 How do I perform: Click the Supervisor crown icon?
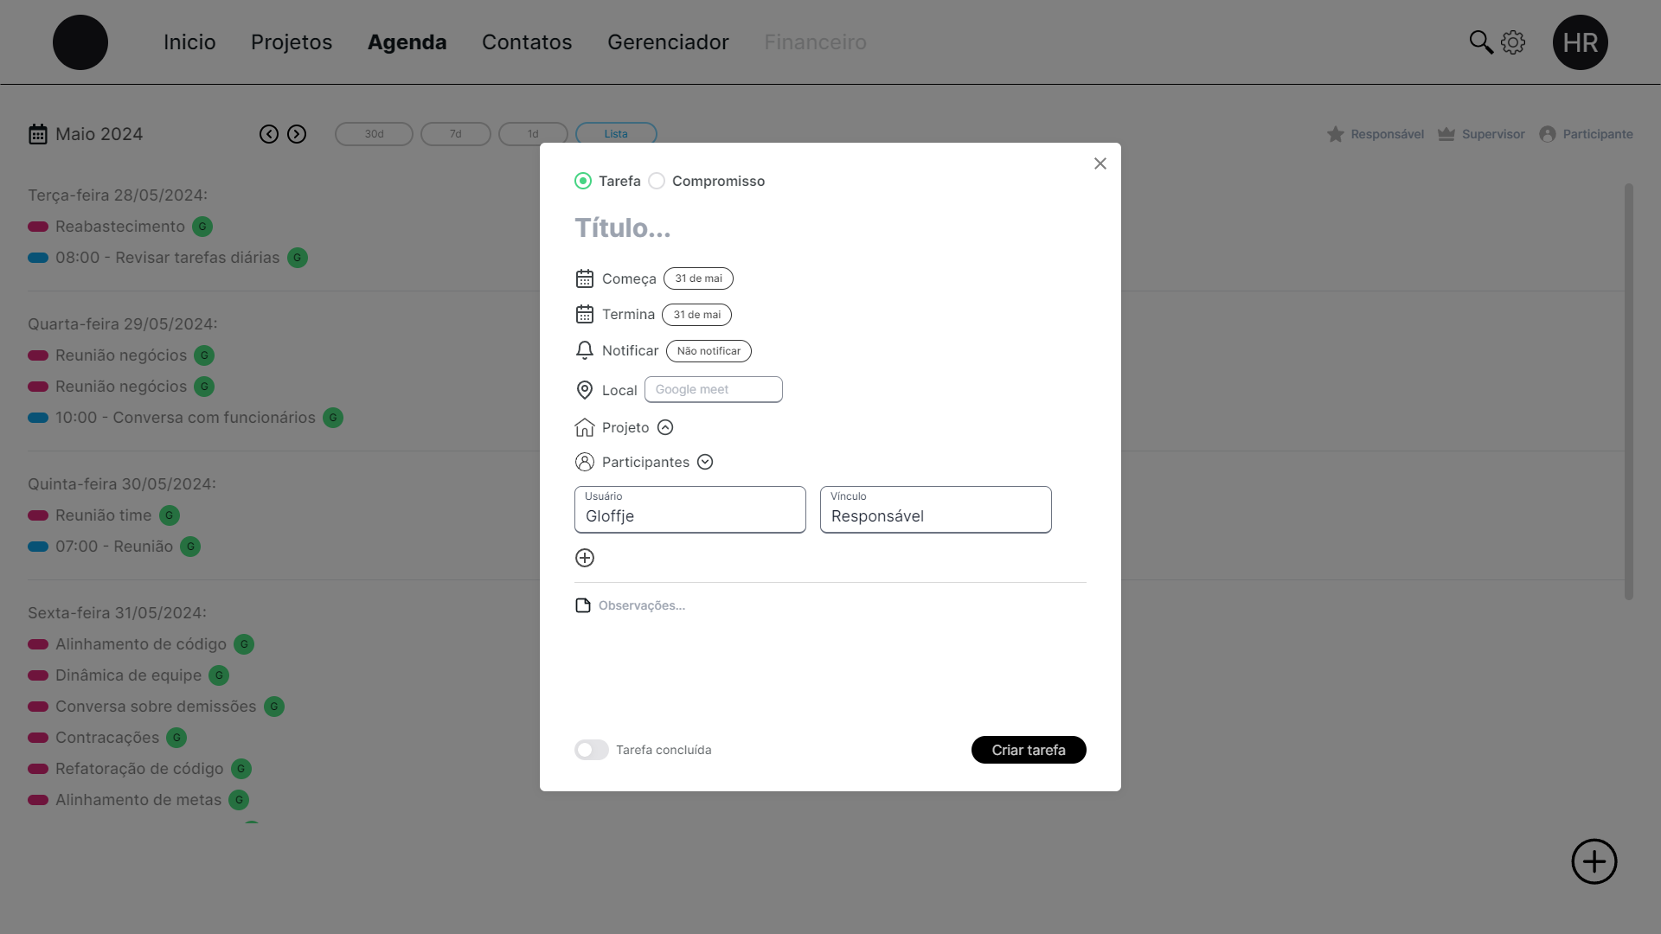1446,134
